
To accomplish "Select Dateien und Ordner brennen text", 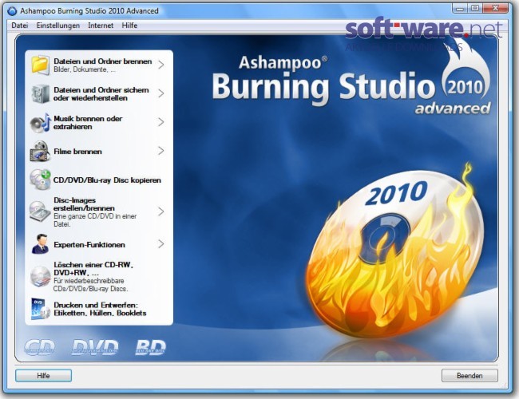I will pyautogui.click(x=103, y=61).
